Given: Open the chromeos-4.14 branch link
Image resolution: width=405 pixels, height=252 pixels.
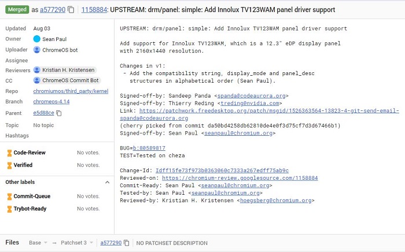Looking at the screenshot, I should 51,102.
